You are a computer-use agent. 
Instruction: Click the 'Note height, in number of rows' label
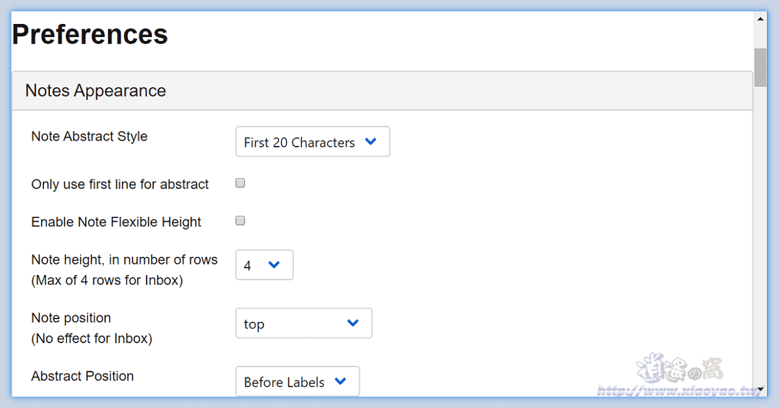pyautogui.click(x=125, y=259)
